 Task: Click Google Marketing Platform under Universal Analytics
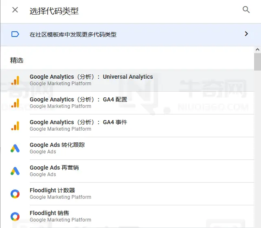(60, 84)
